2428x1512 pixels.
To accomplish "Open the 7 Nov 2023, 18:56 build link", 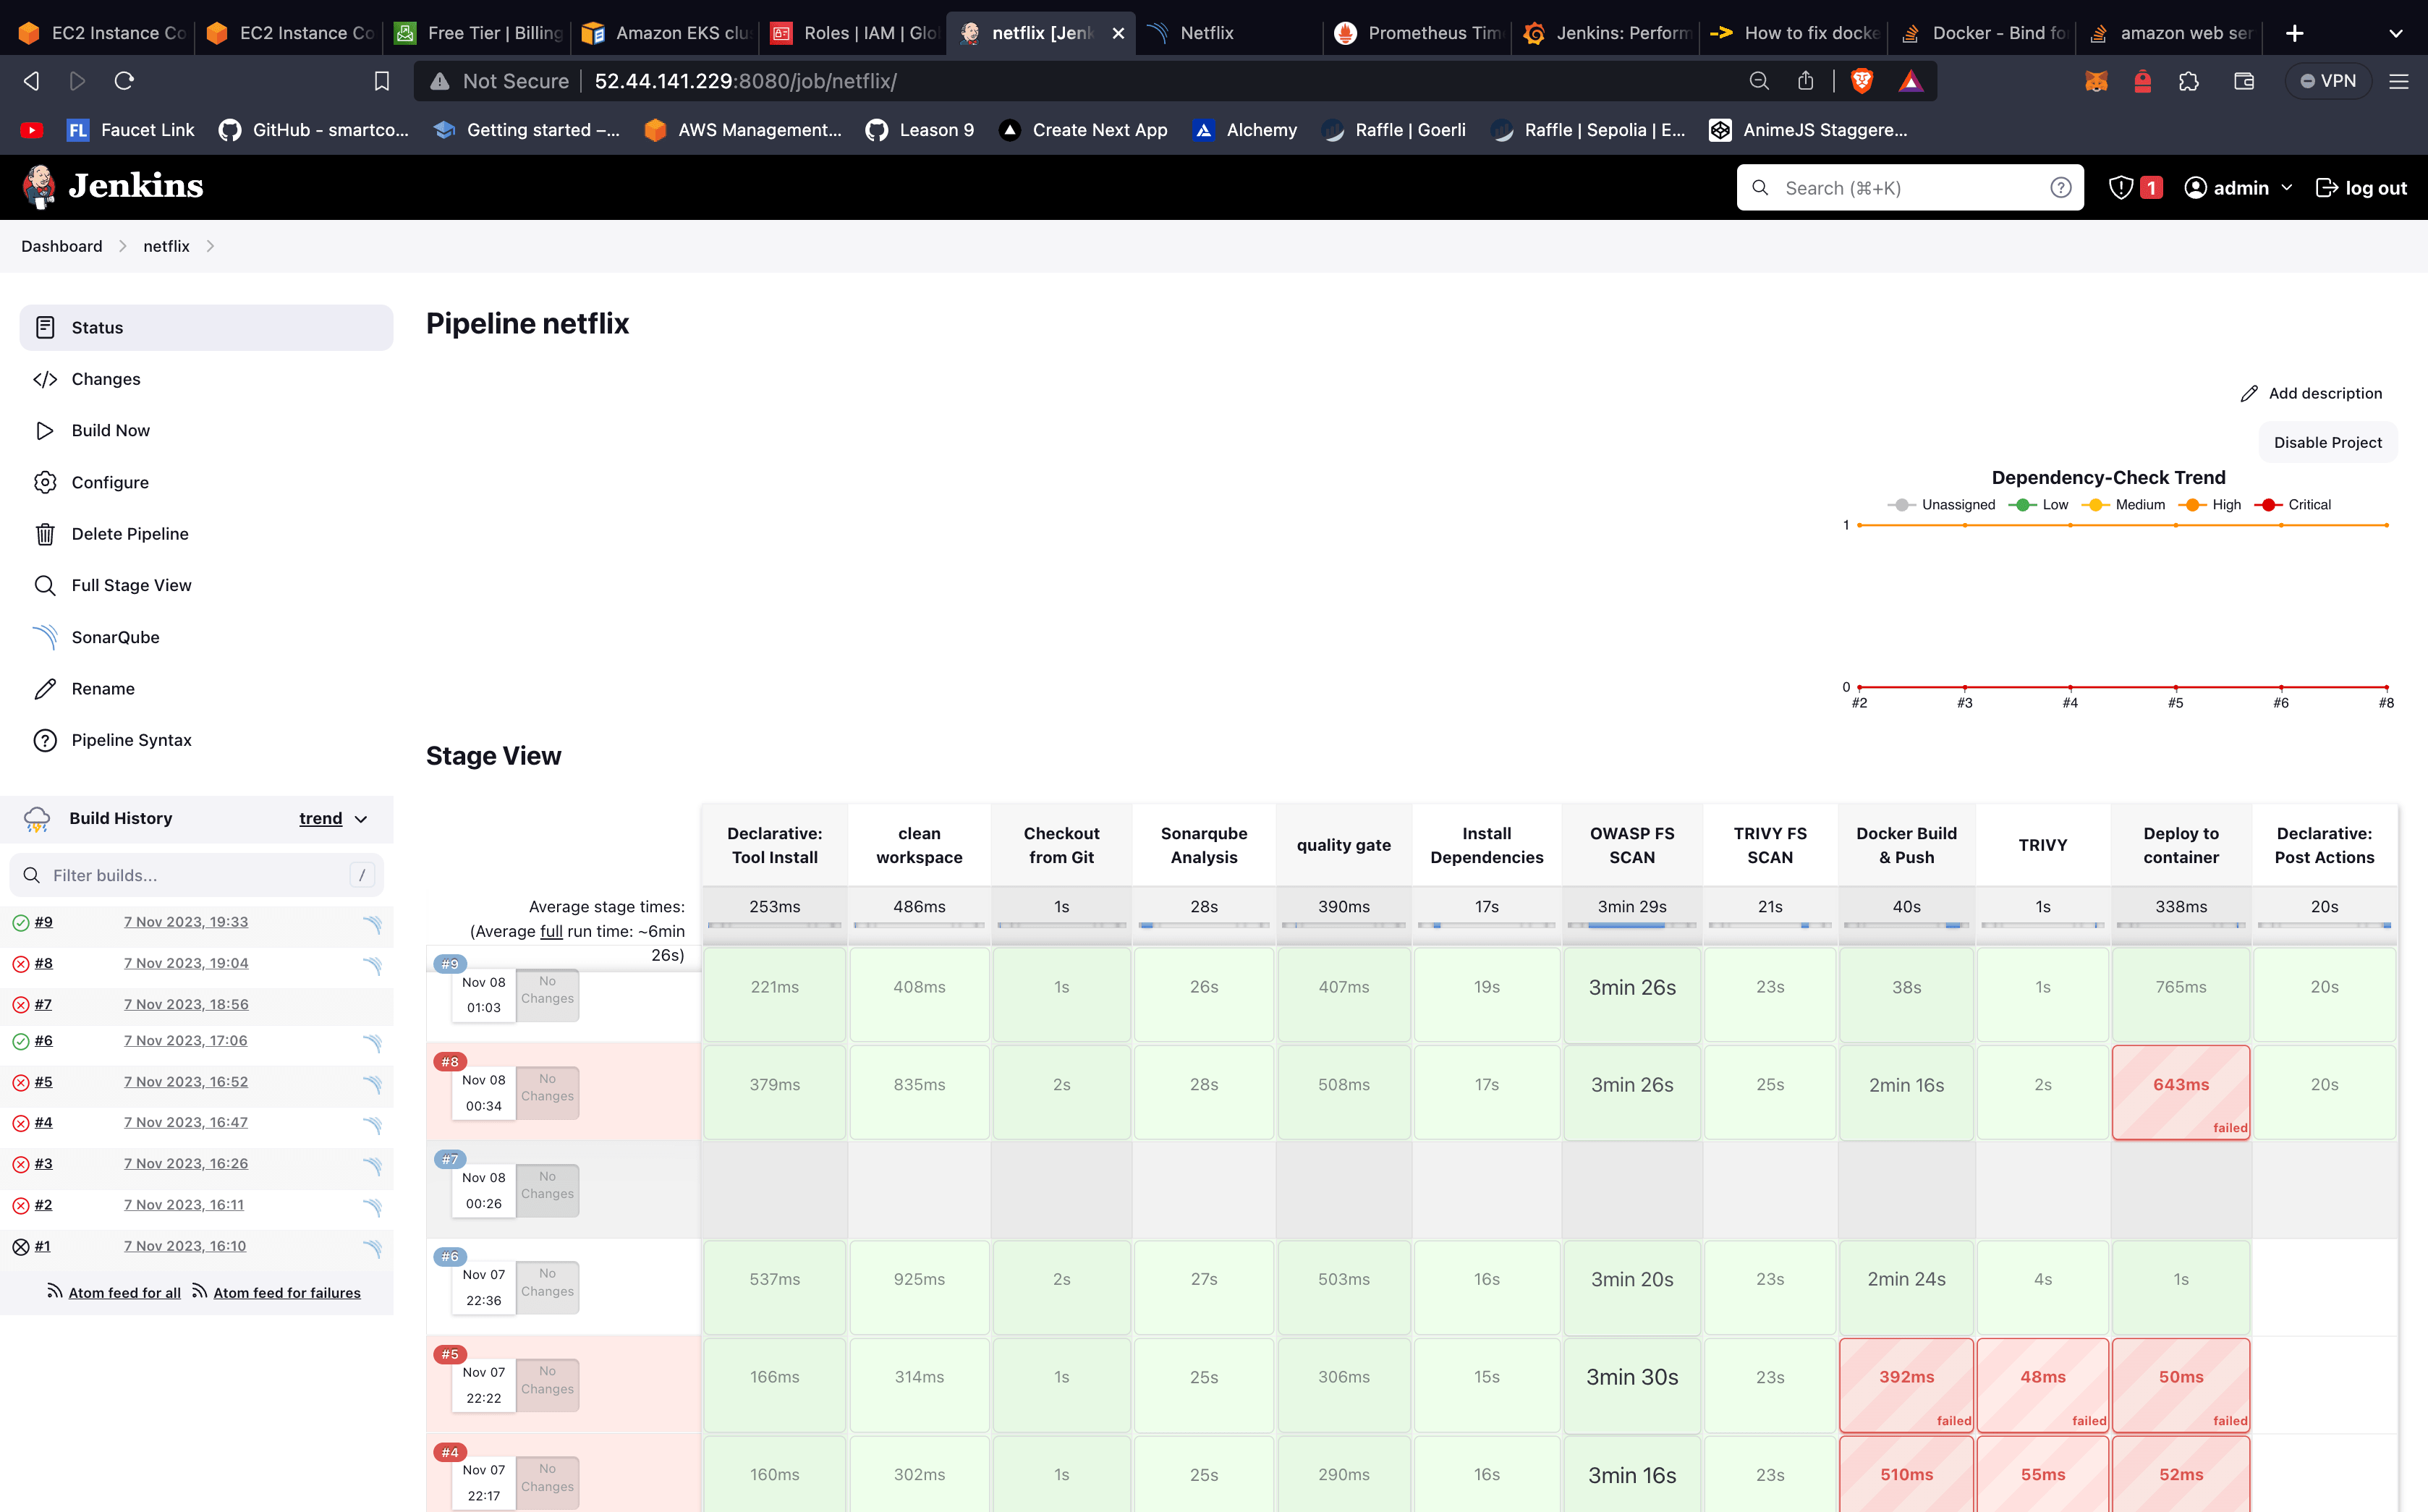I will click(x=186, y=1004).
